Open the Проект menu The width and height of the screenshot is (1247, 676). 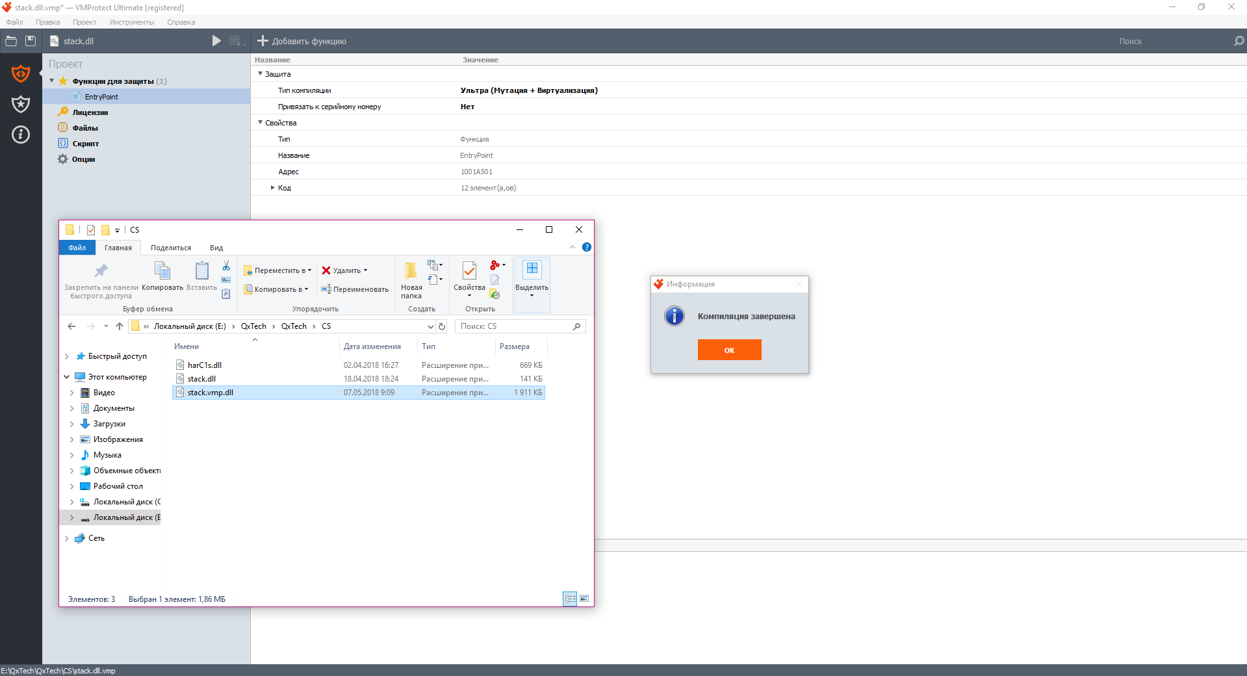[84, 22]
